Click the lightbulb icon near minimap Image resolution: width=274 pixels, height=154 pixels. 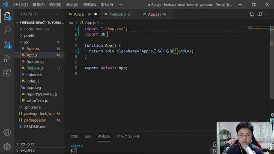click(272, 115)
